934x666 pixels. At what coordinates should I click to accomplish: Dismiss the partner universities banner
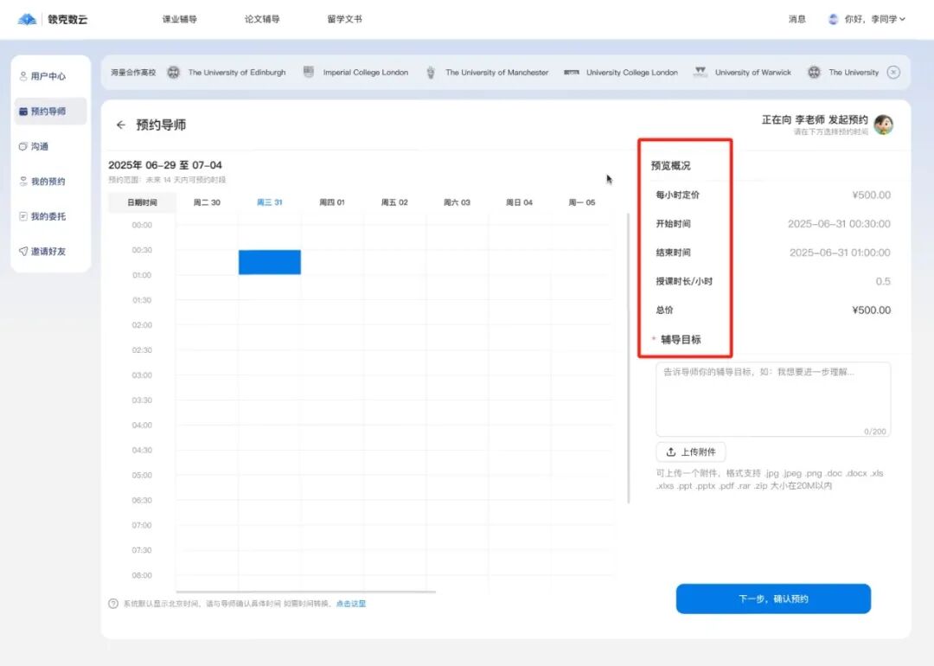(892, 72)
